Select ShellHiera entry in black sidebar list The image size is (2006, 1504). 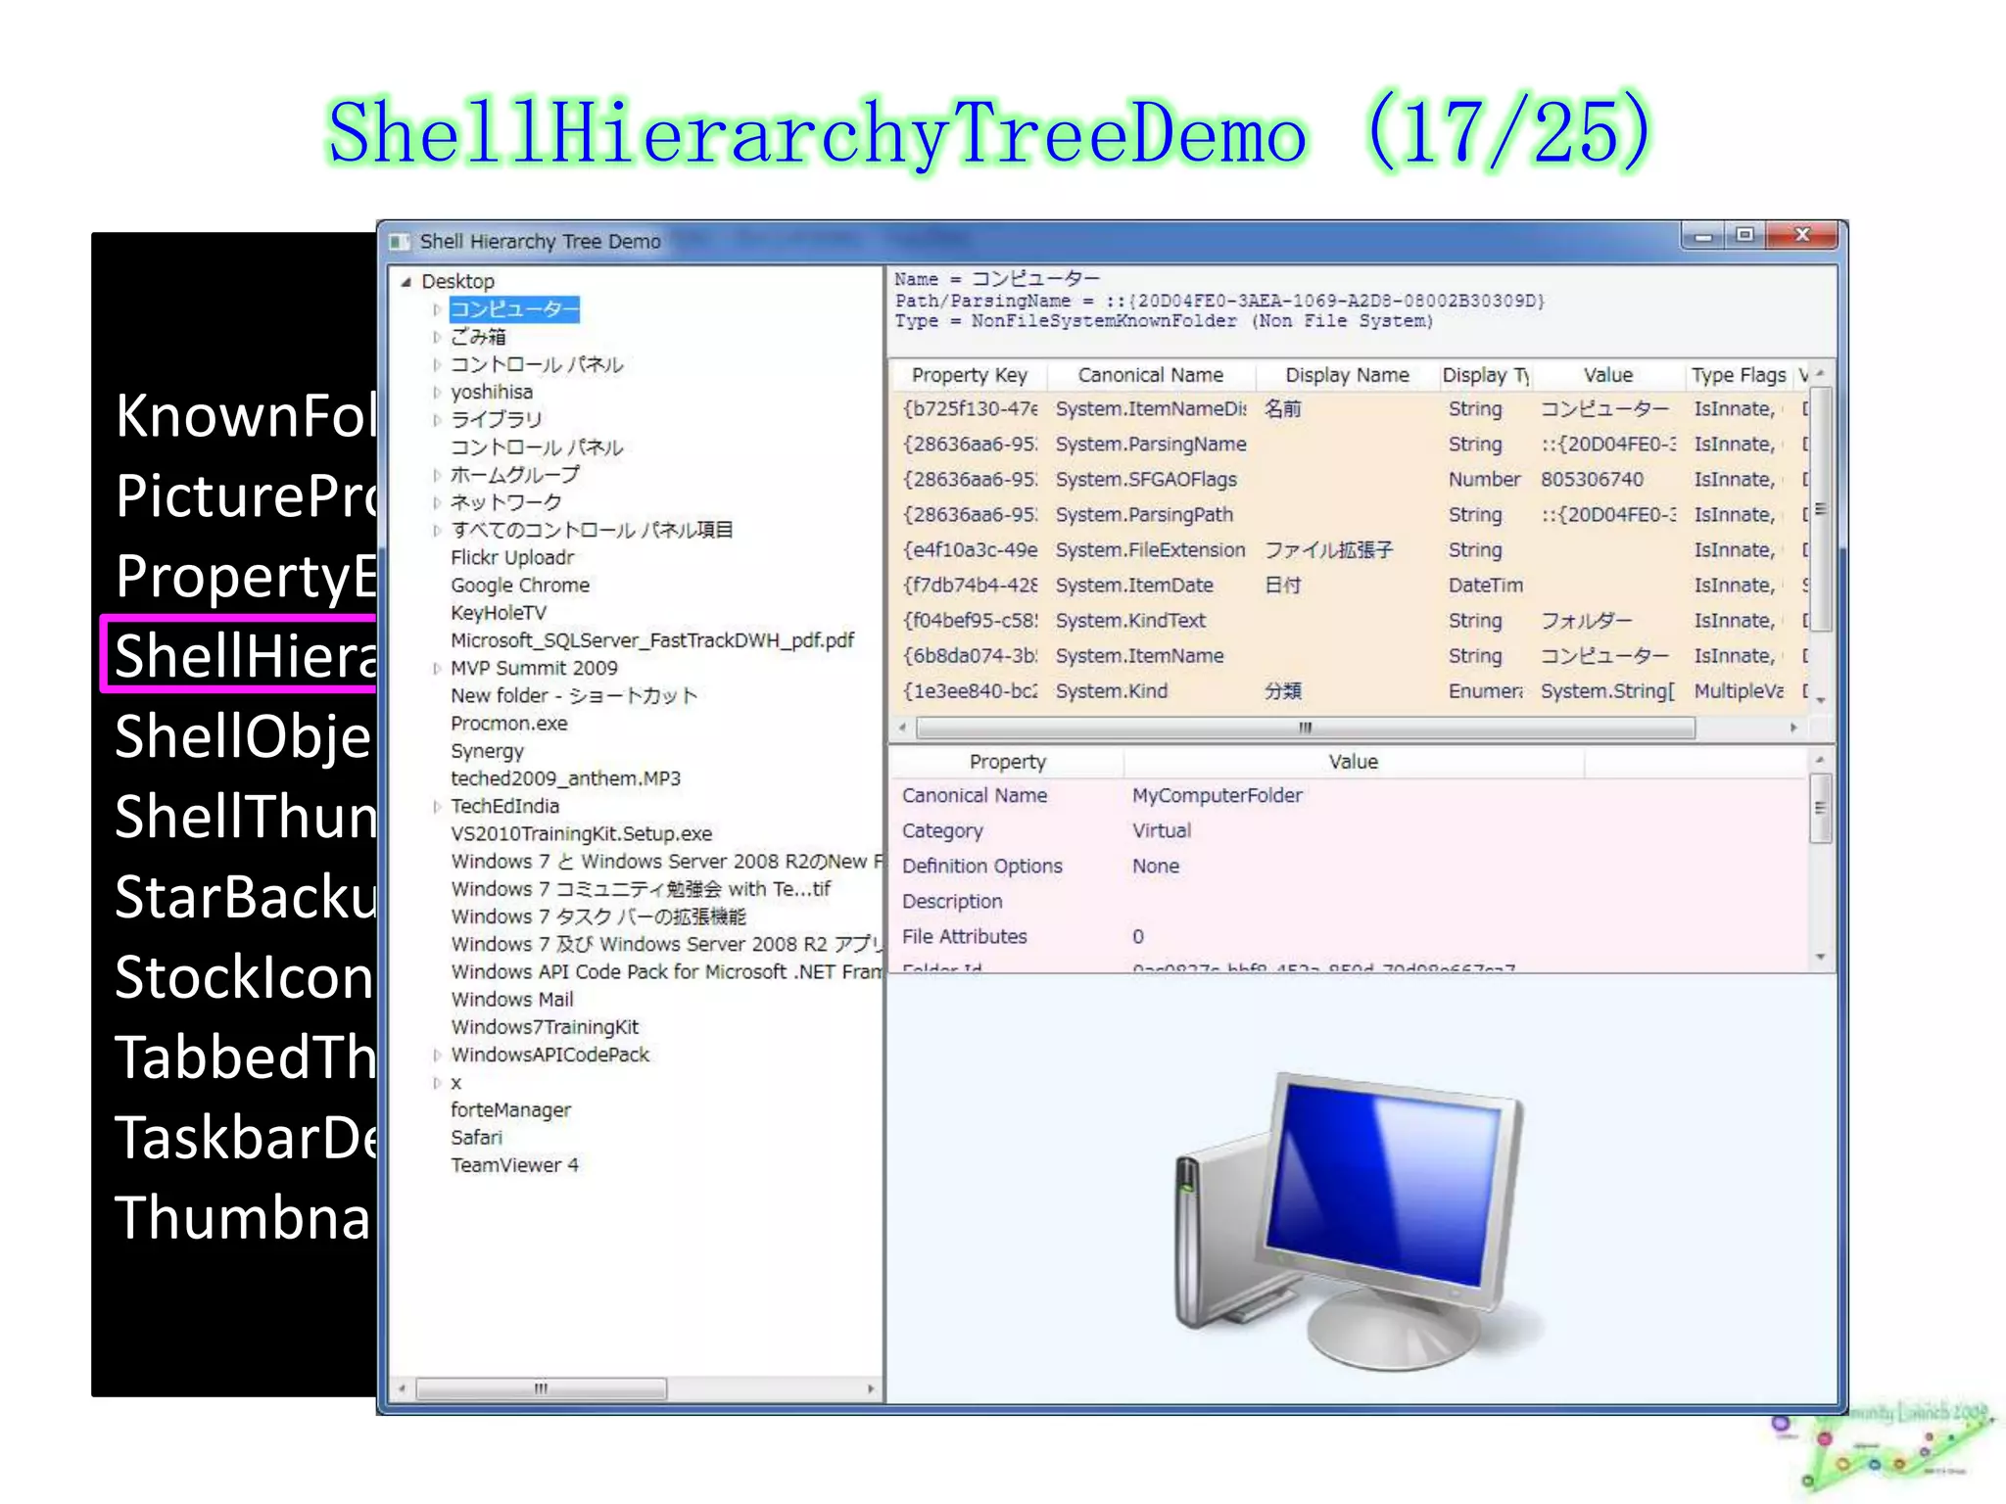[x=240, y=655]
